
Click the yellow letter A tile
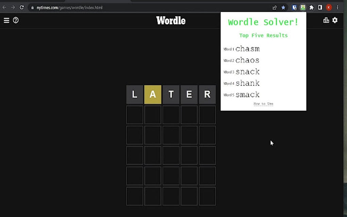click(x=152, y=95)
